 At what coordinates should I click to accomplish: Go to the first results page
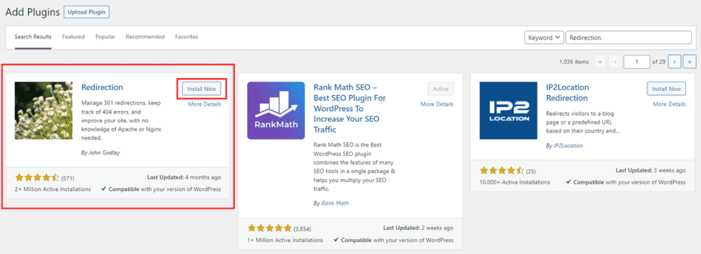pos(600,62)
